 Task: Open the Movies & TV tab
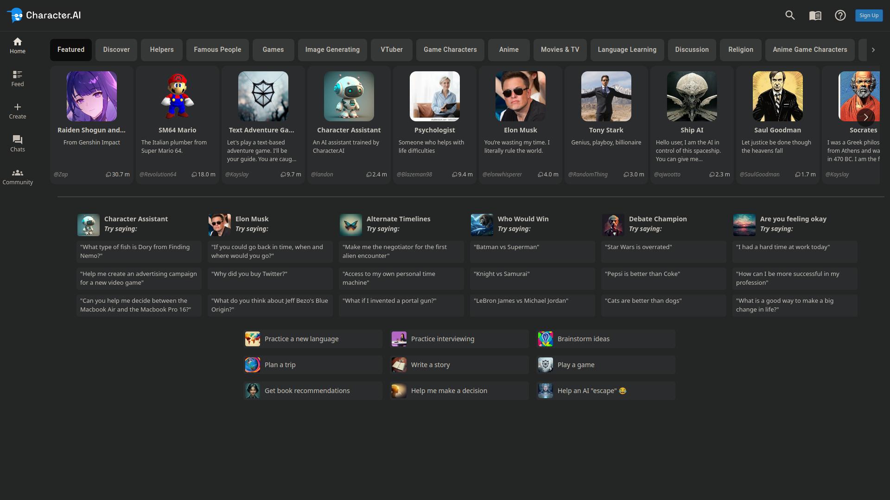[x=560, y=50]
